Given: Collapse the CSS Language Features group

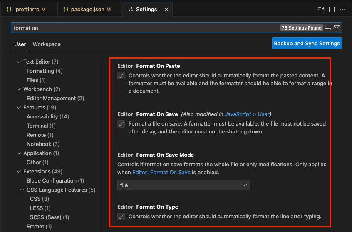Looking at the screenshot, I should [x=22, y=190].
